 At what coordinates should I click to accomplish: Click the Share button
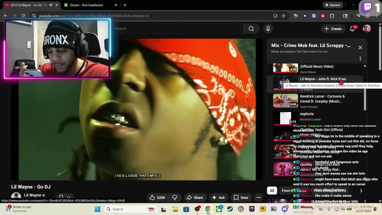pos(195,197)
